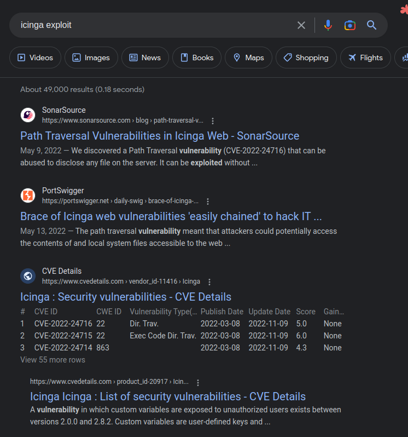
Task: Clear the search box with X icon
Action: click(x=301, y=25)
